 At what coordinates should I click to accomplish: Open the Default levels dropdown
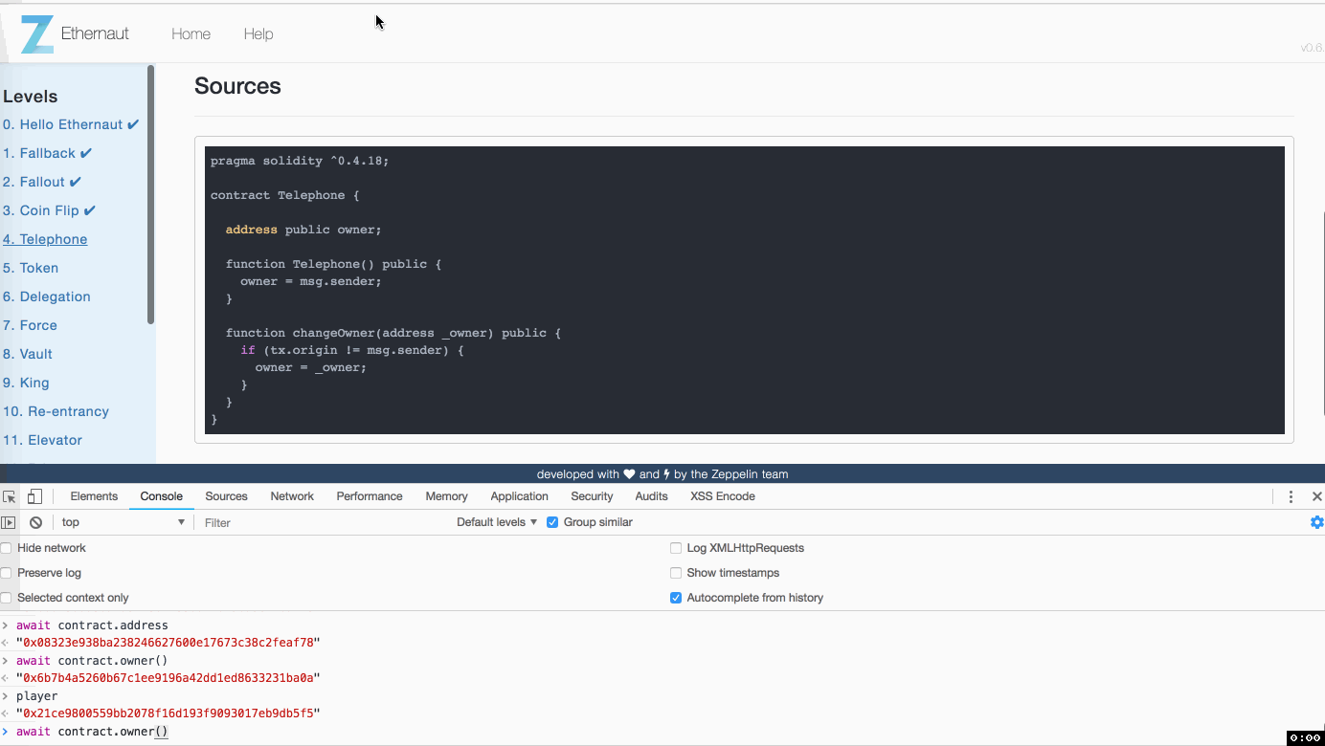tap(497, 522)
